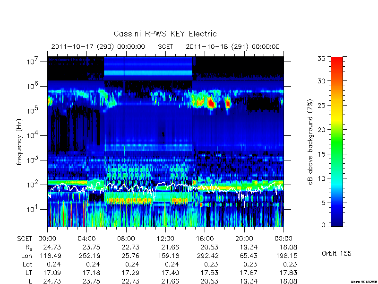Click the light blue band near 10^6 Hz
This screenshot has height=284, width=378.
click(x=148, y=73)
